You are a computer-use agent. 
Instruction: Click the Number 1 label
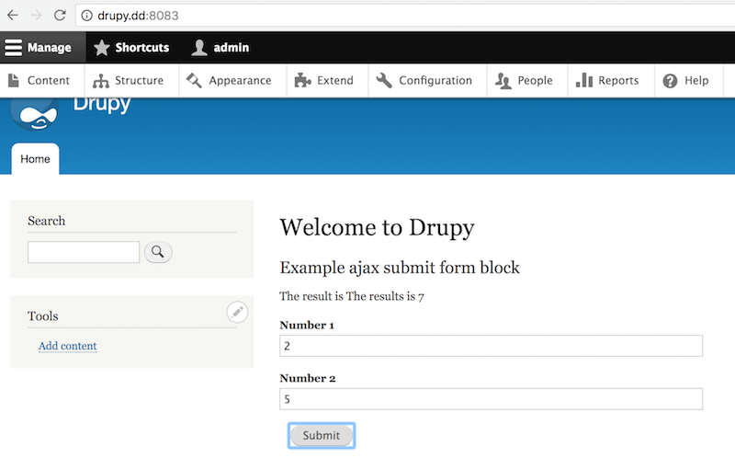(x=307, y=326)
